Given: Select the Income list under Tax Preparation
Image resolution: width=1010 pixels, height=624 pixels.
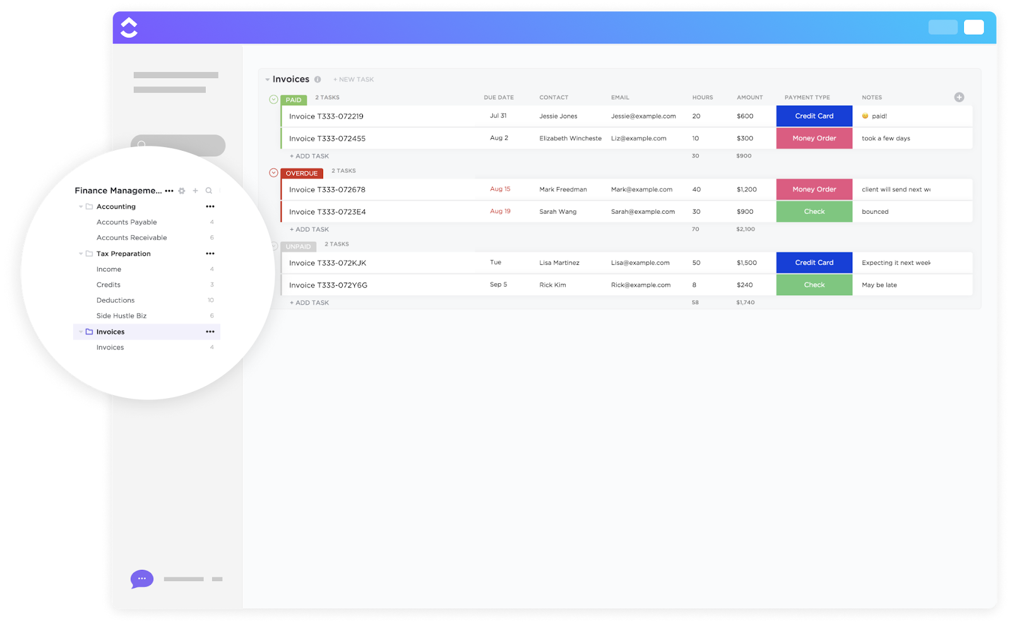Looking at the screenshot, I should click(x=109, y=269).
